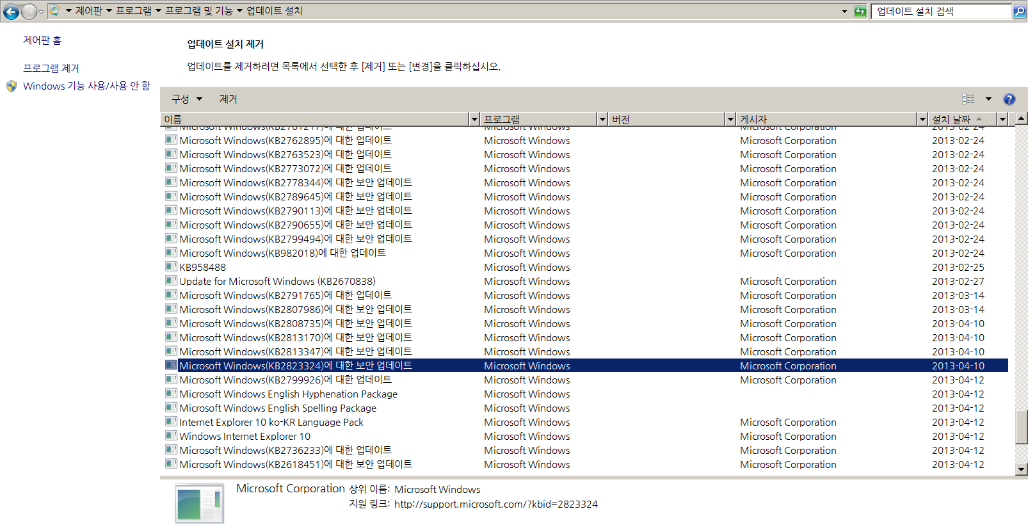Sort the list by the 이름 column header
Screen dimensions: 1028x532
pyautogui.click(x=314, y=119)
